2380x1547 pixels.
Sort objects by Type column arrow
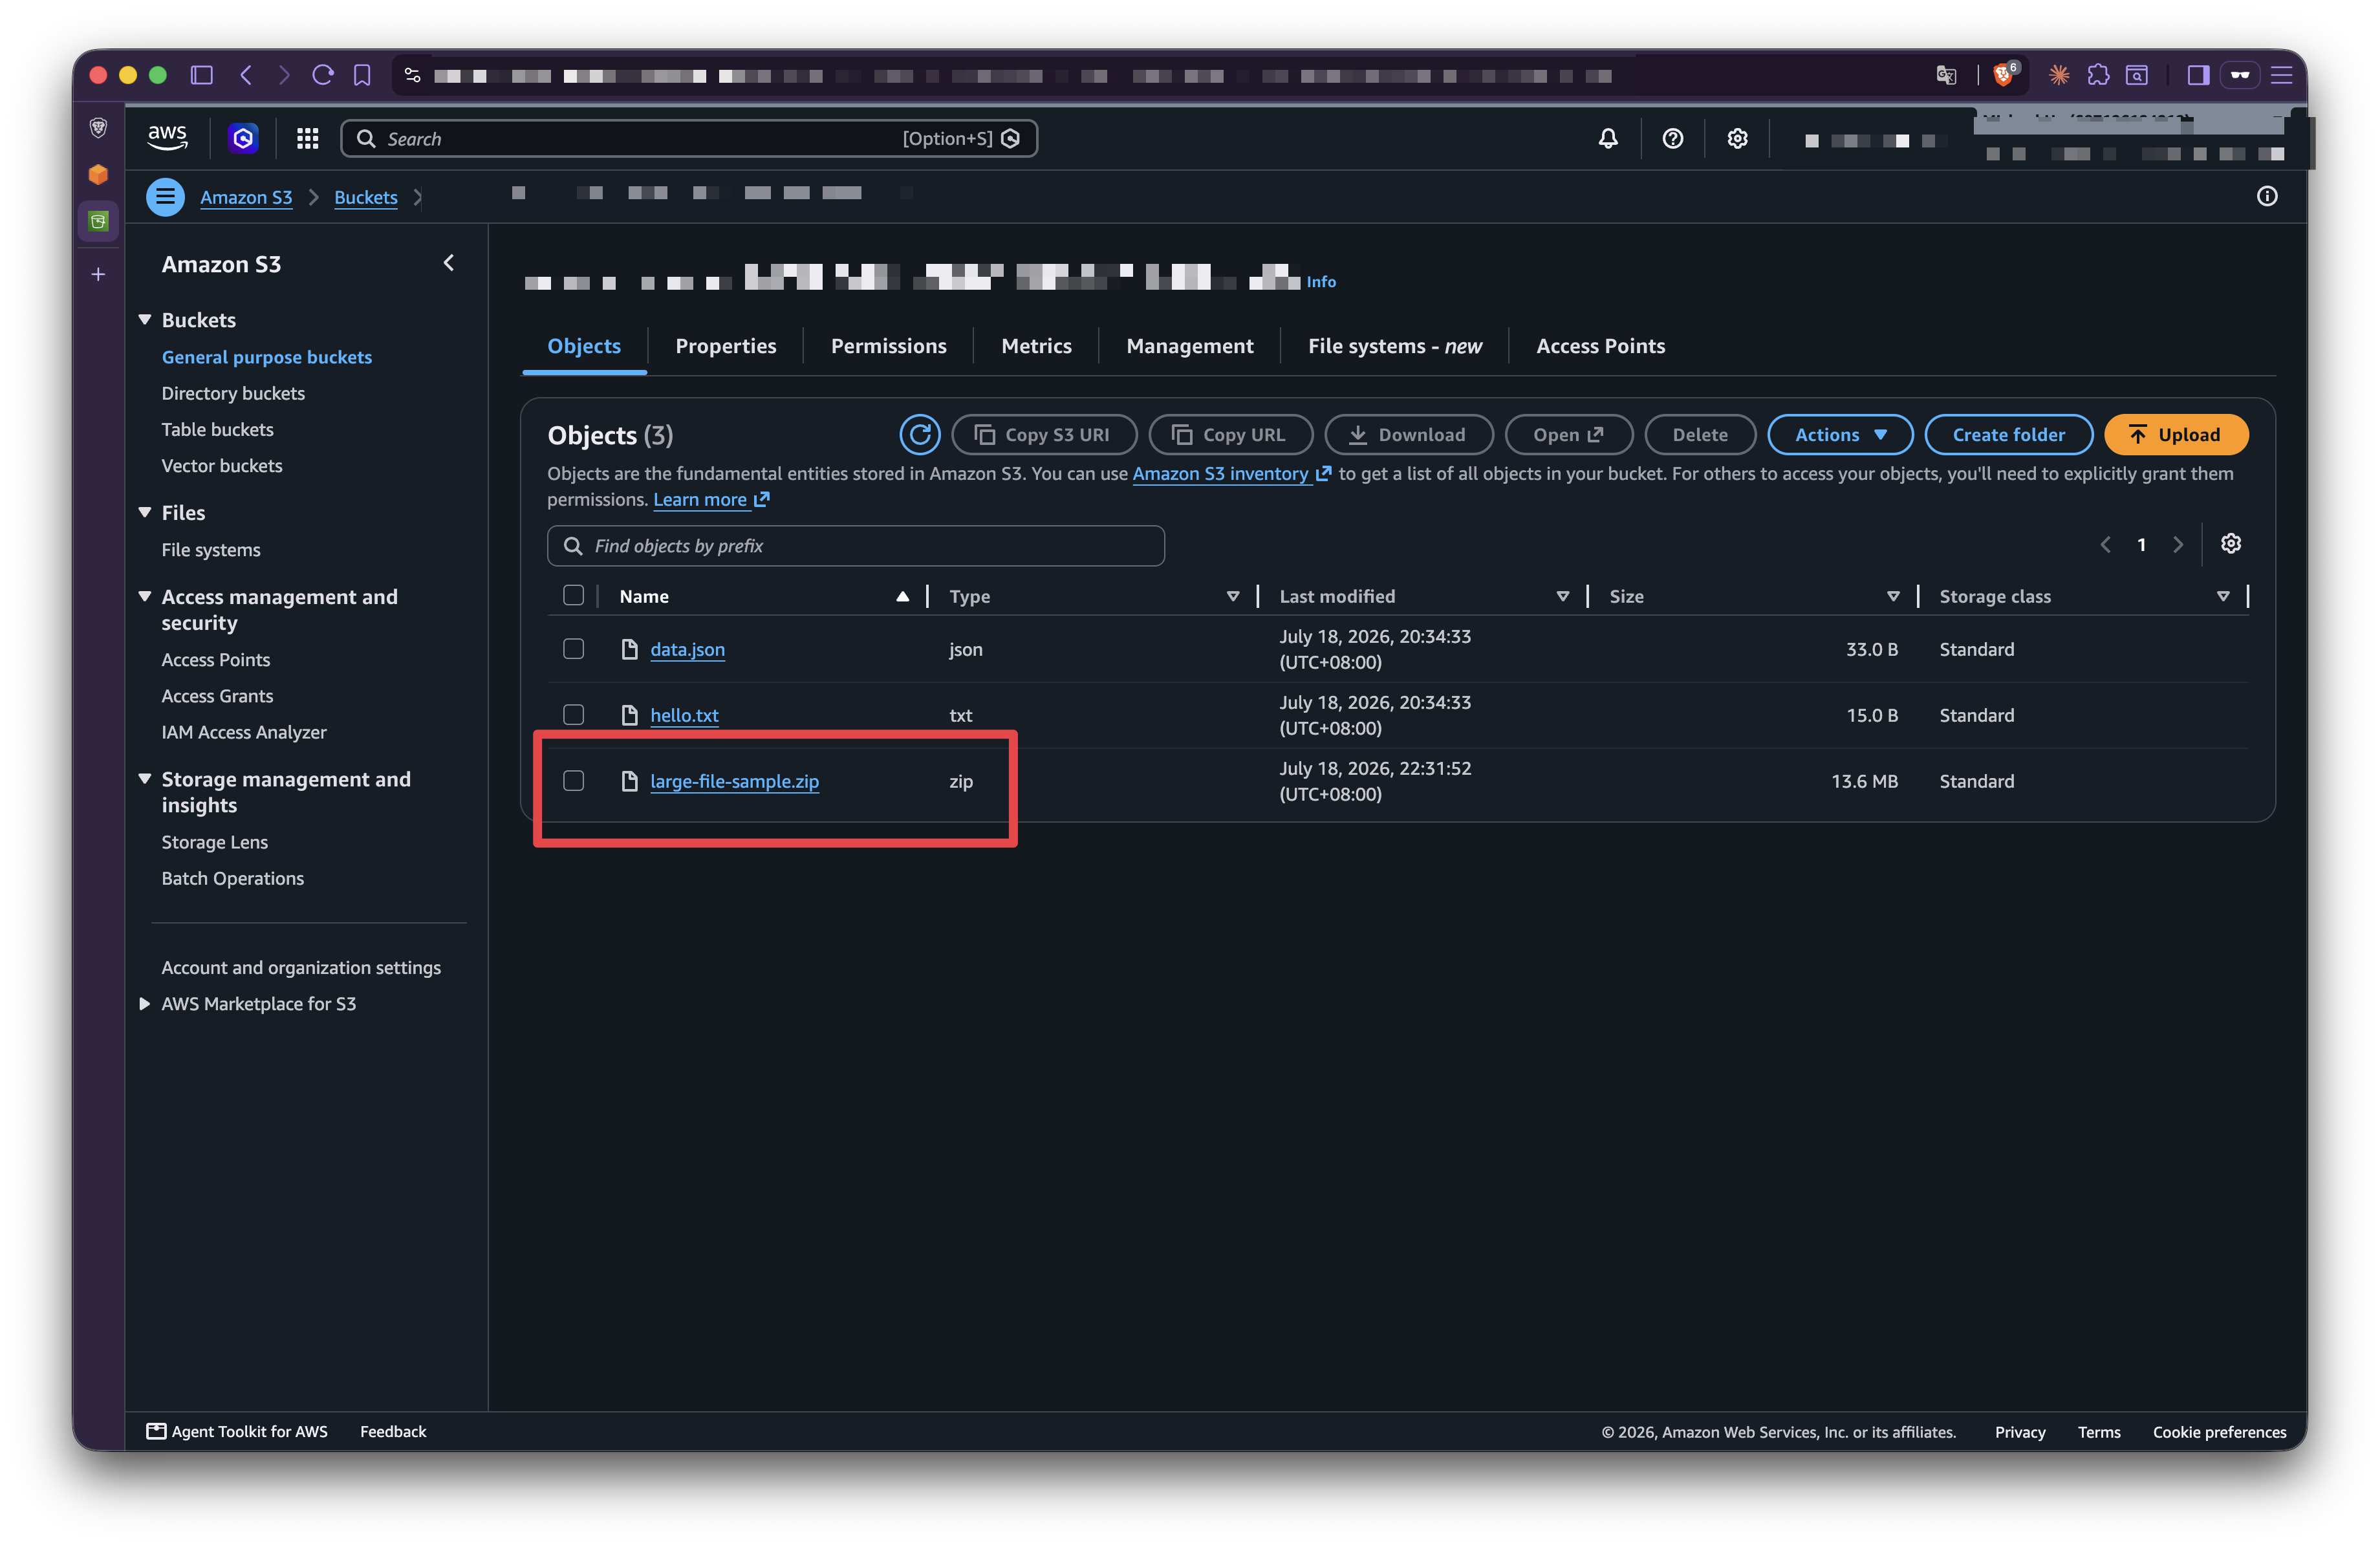coord(1232,596)
